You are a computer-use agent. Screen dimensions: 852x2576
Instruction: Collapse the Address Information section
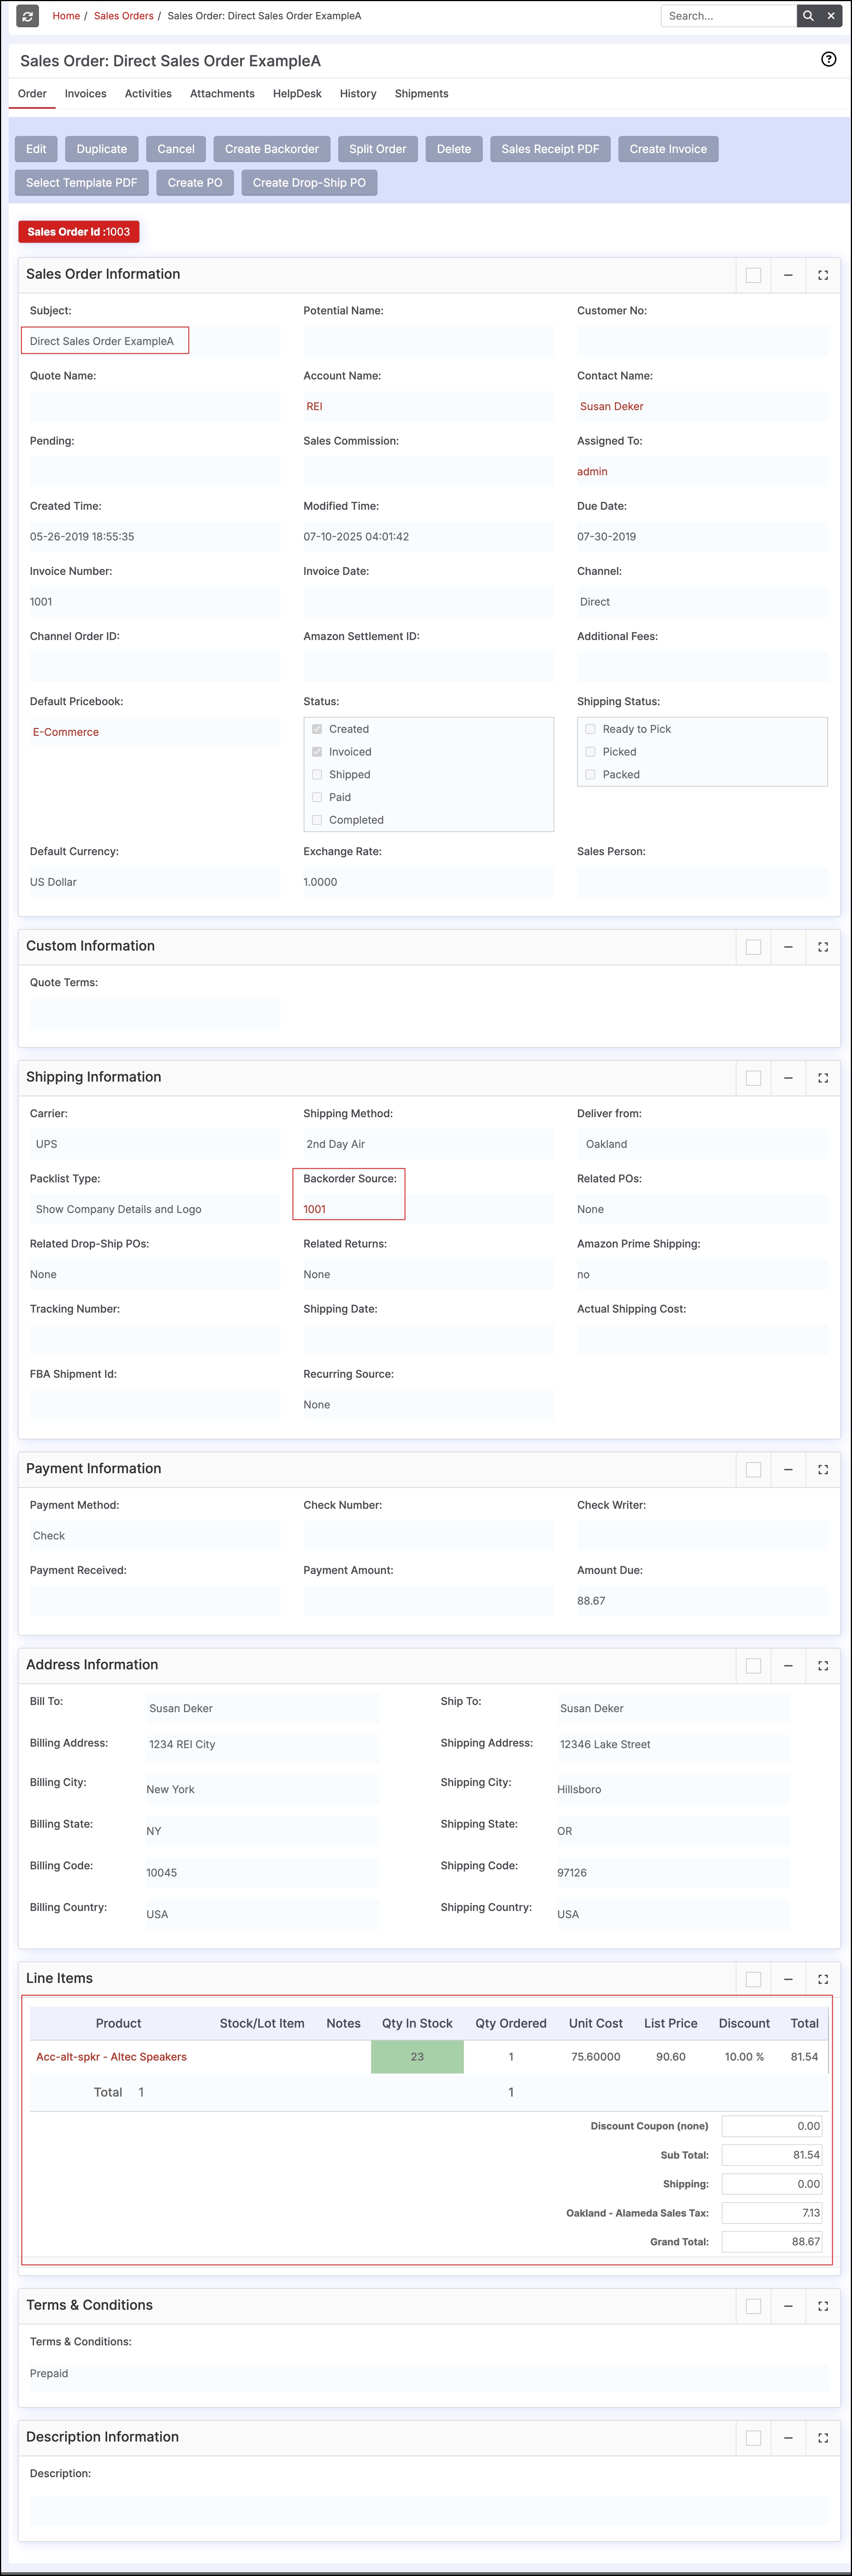coord(788,1666)
